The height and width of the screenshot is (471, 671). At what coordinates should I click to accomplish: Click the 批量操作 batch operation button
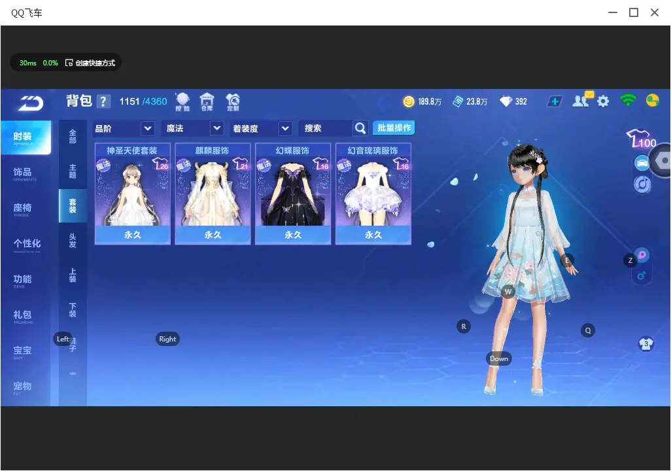(x=394, y=128)
